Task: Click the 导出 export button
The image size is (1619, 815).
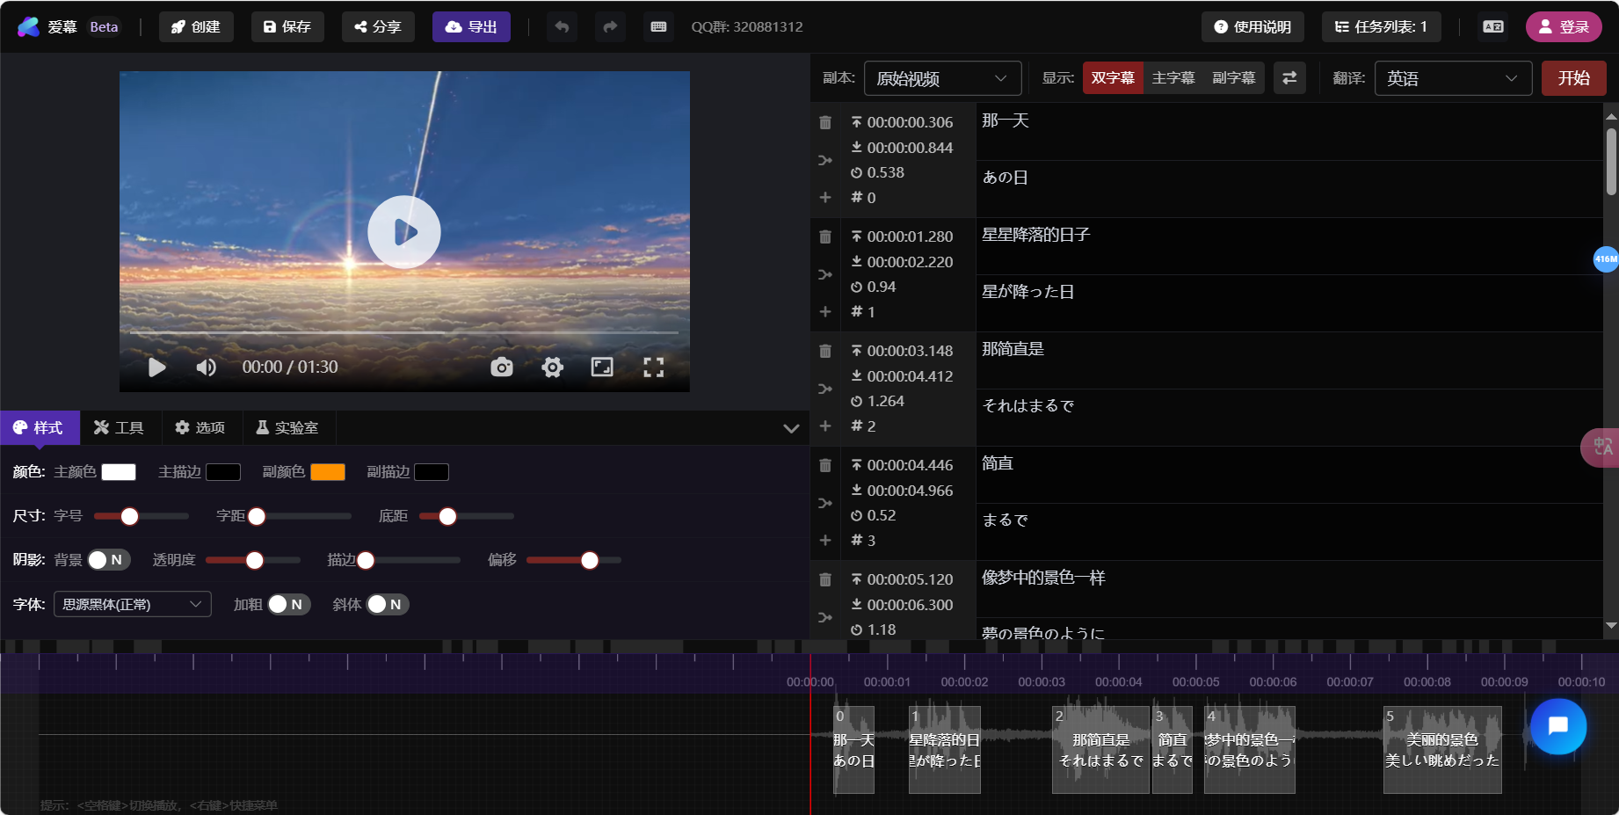Action: pyautogui.click(x=471, y=27)
